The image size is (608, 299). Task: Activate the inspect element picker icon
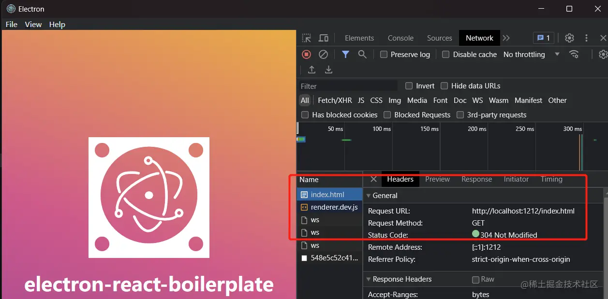click(x=307, y=38)
